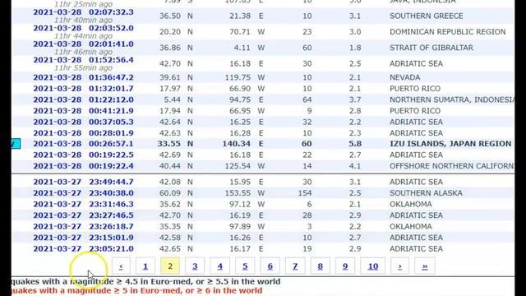The height and width of the screenshot is (296, 526).
Task: Click '11hr 40min ago' timestamp note
Action: tap(83, 20)
